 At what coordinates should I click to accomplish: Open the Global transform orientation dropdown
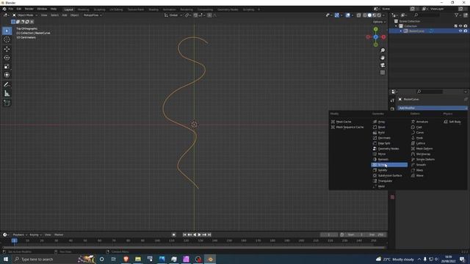(x=173, y=15)
